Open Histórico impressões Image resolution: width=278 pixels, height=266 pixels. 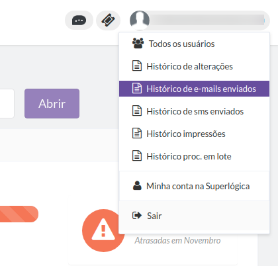(194, 134)
